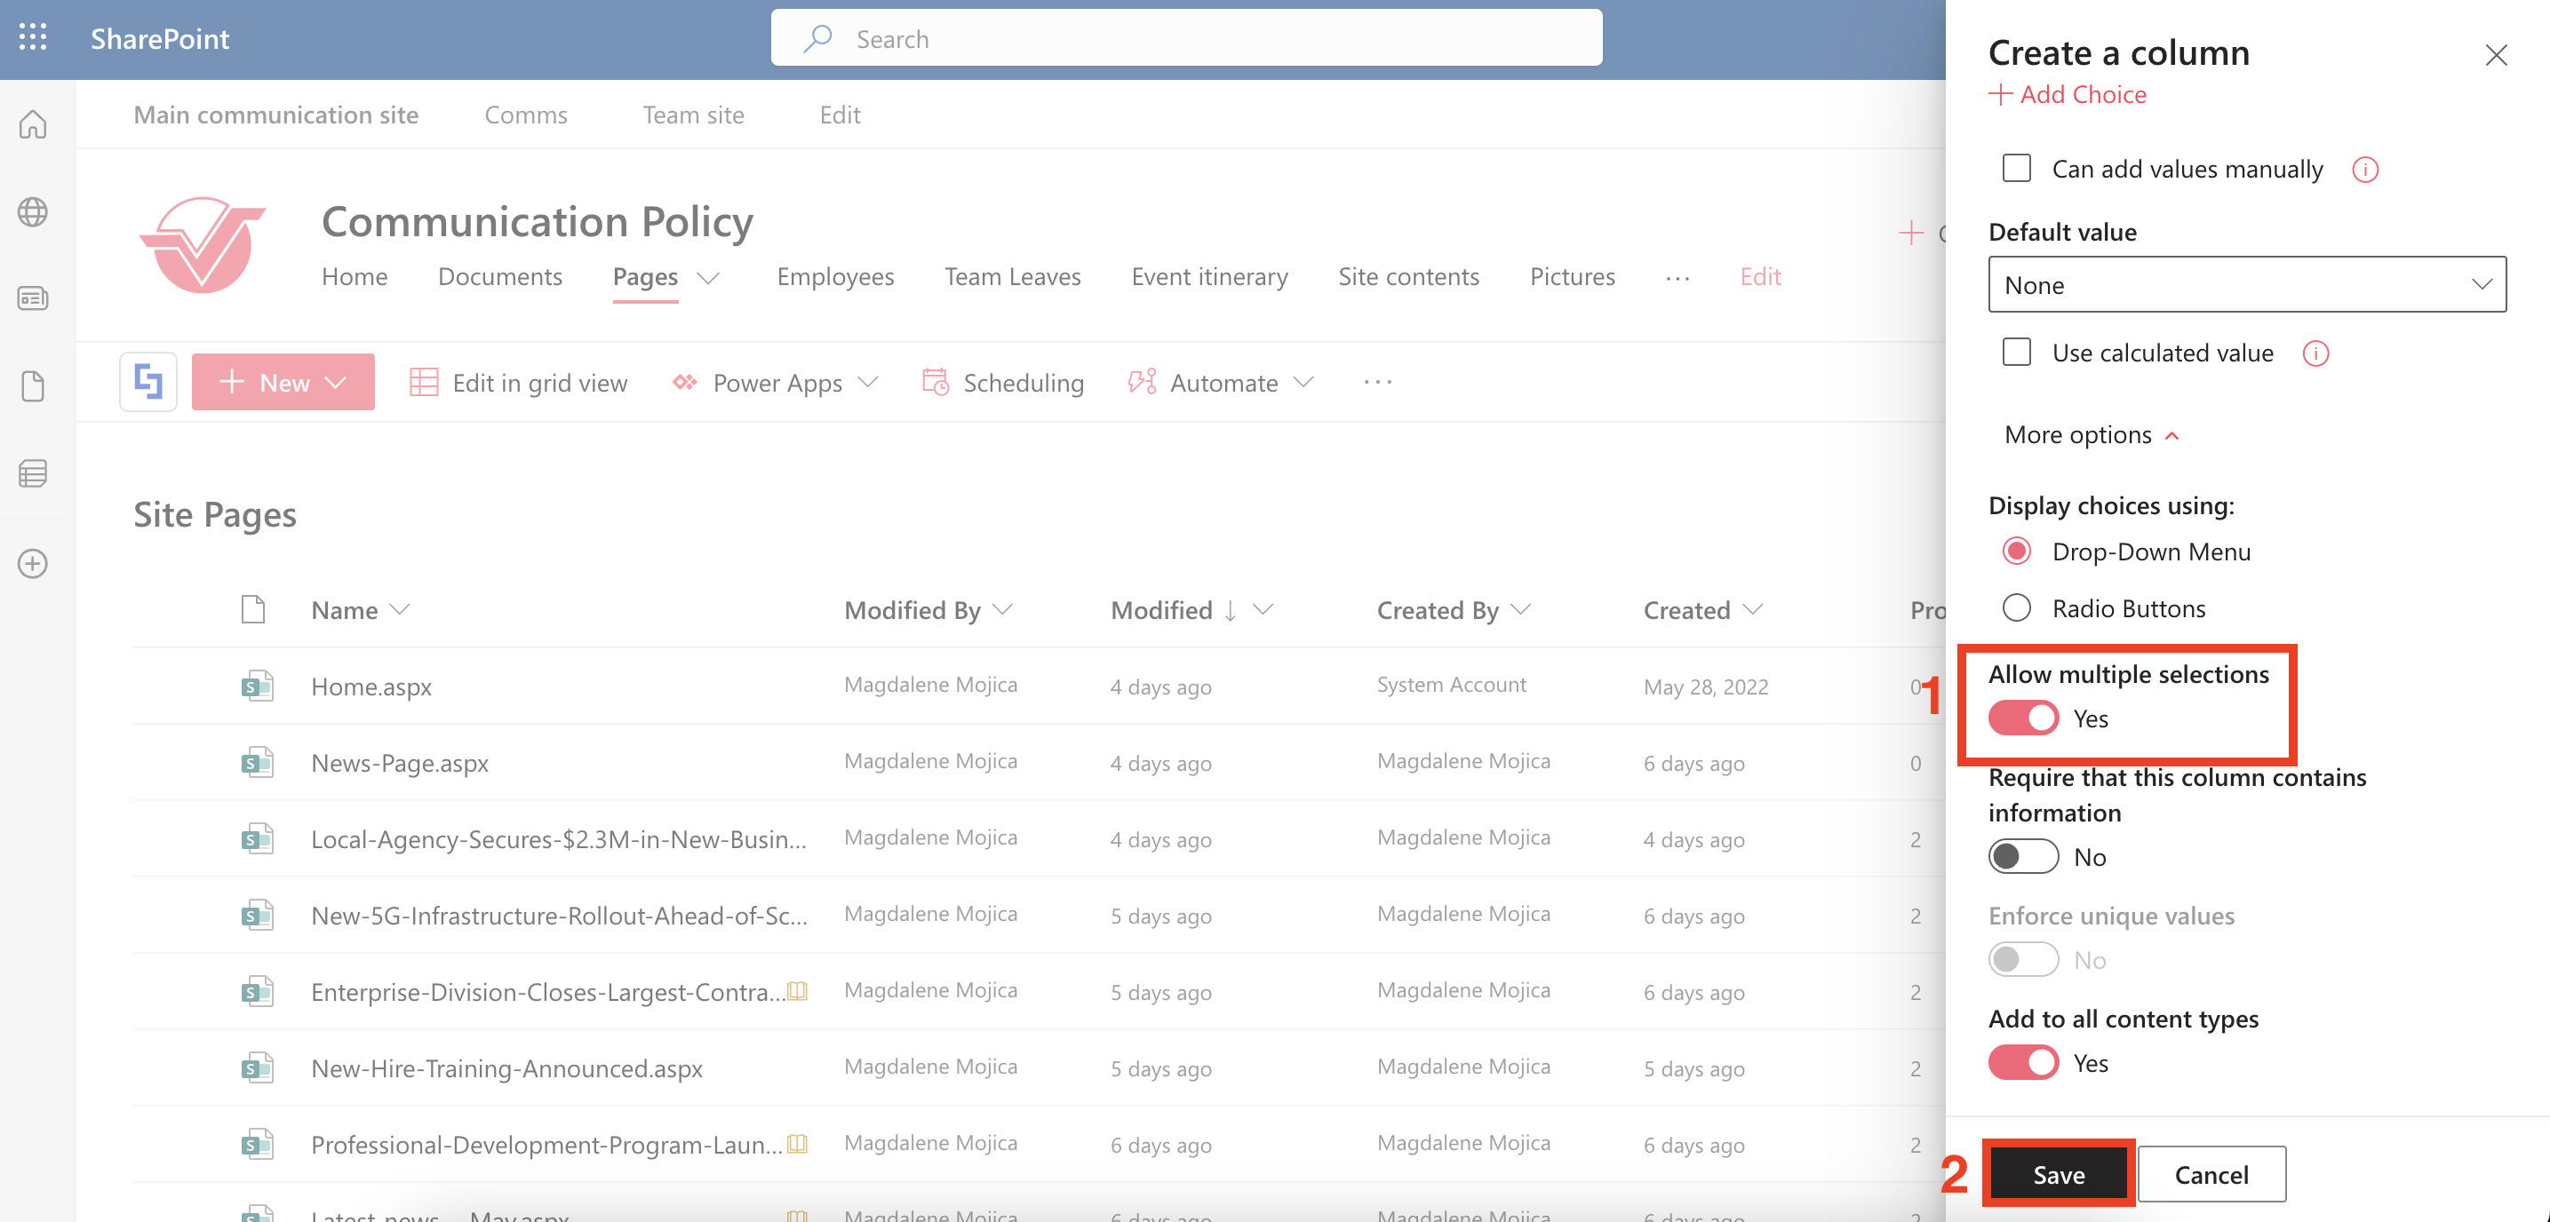Open the Employees navigation tab

point(834,277)
